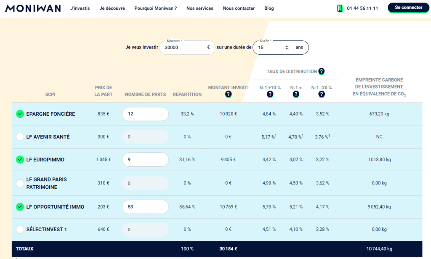
Task: Open help for the N-1 -20 % column
Action: click(322, 94)
